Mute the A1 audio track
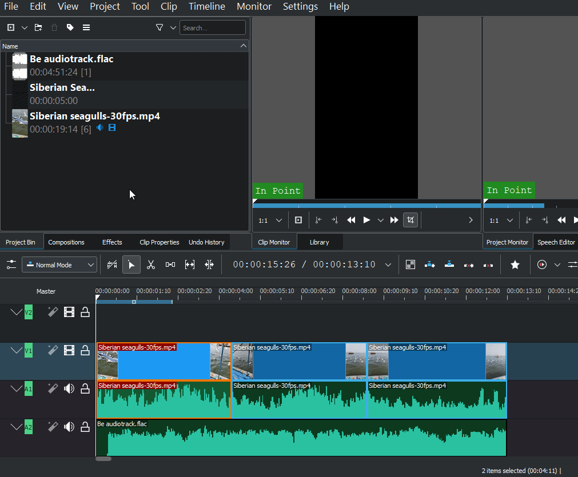This screenshot has width=578, height=477. coord(69,389)
